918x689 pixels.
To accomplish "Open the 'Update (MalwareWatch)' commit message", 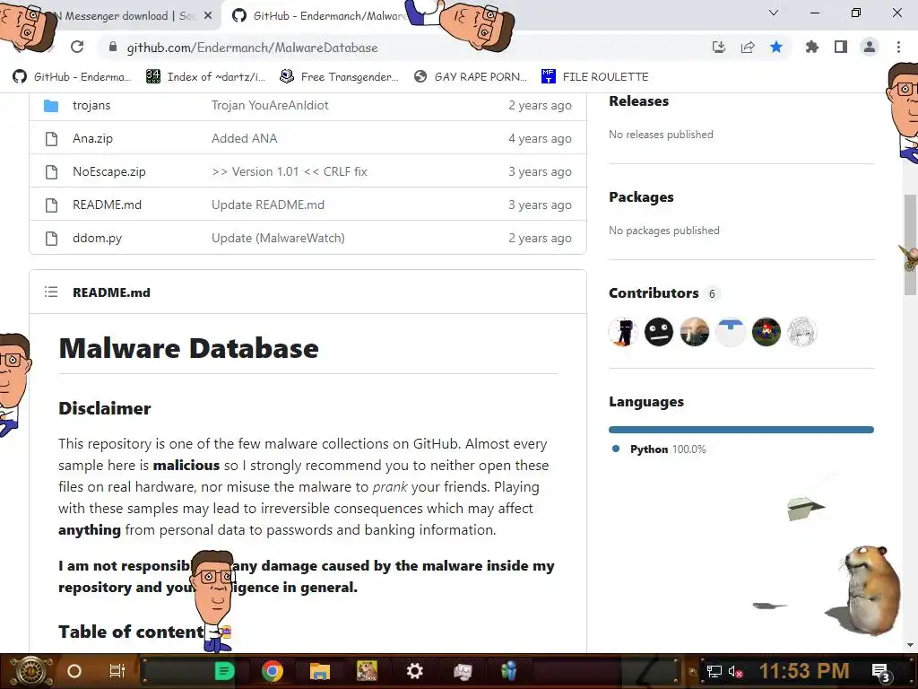I will [x=278, y=239].
